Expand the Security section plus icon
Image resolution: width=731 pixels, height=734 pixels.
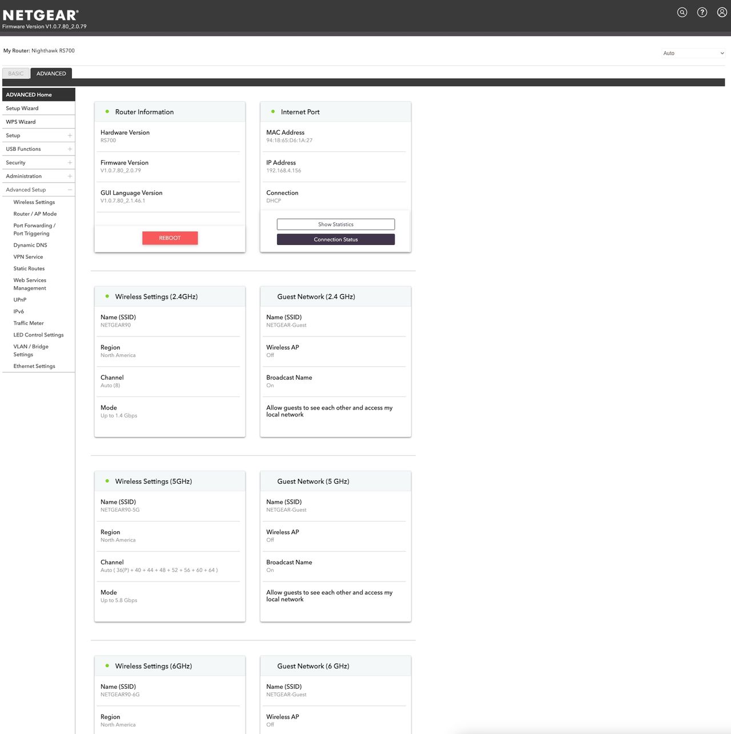point(70,163)
